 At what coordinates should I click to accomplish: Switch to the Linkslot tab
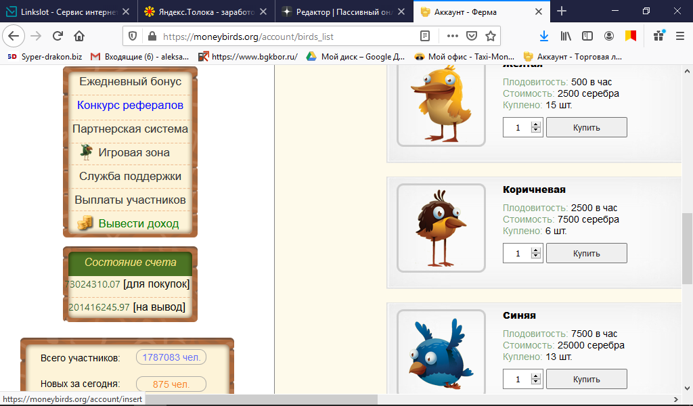[68, 12]
